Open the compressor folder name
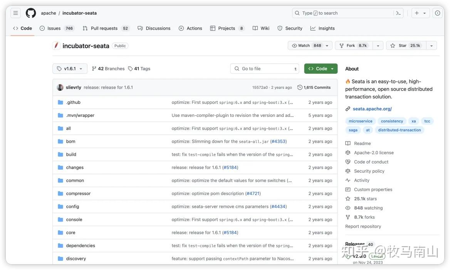This screenshot has width=450, height=270. tap(78, 193)
